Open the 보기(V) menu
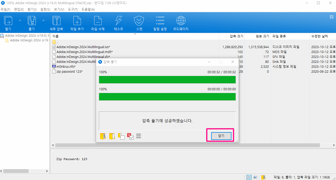 click(59, 10)
